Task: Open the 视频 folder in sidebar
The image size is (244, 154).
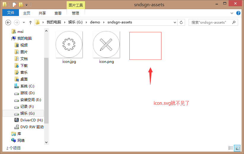Action: 24,45
